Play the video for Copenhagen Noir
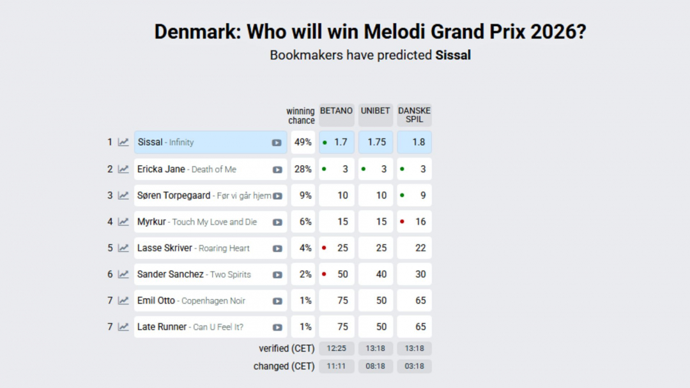 click(277, 301)
